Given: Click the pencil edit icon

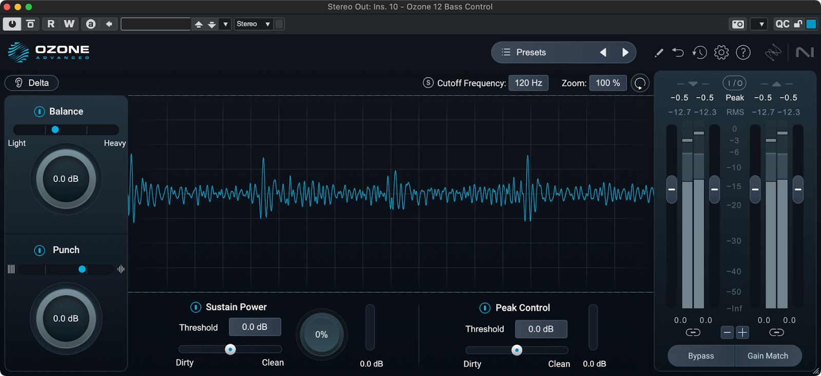Looking at the screenshot, I should tap(659, 52).
